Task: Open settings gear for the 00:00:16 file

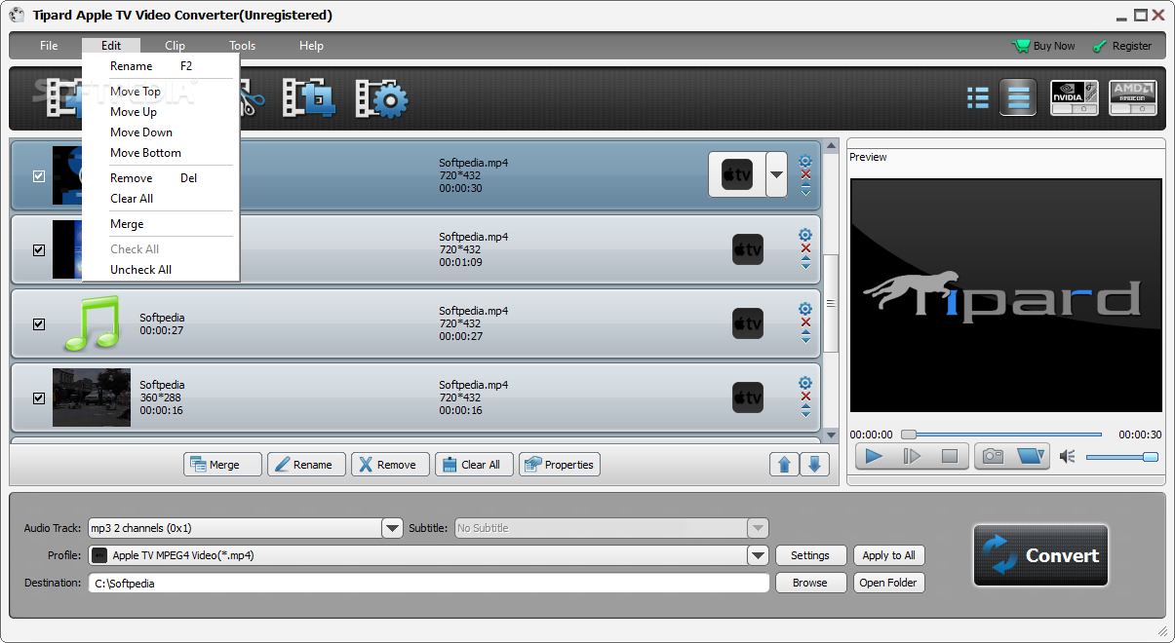Action: [x=805, y=383]
